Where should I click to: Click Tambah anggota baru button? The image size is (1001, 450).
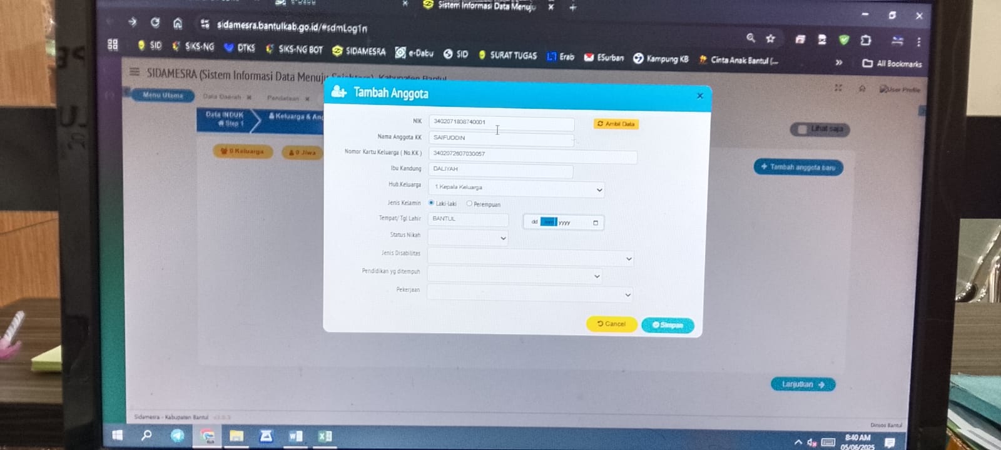pyautogui.click(x=798, y=167)
